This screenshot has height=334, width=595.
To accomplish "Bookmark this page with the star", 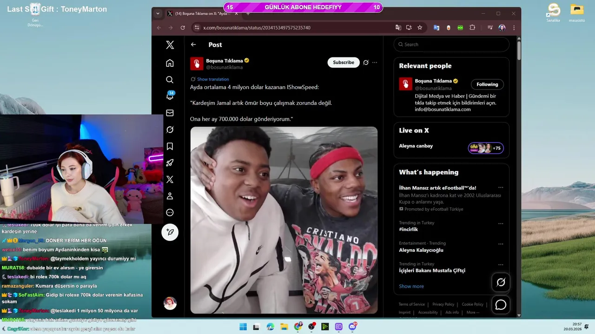I will coord(420,28).
